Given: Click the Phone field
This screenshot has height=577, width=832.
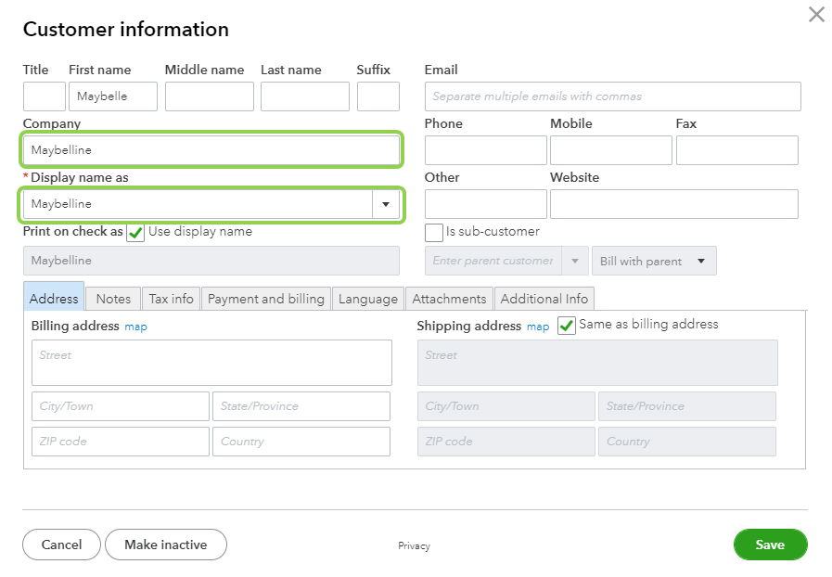Looking at the screenshot, I should 486,150.
